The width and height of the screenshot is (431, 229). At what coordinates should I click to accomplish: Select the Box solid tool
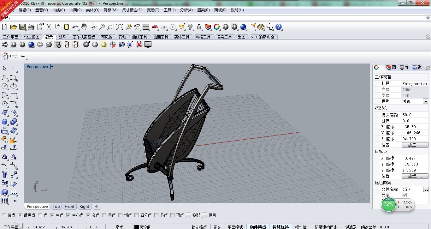[x=4, y=122]
